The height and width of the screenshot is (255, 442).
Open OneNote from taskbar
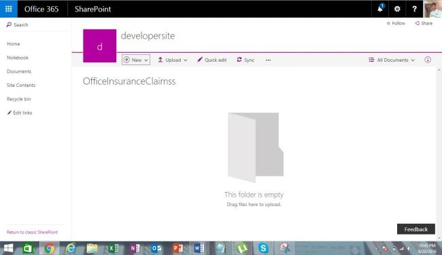pos(135,248)
